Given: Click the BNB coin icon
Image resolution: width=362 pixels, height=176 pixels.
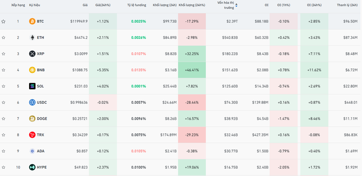Looking at the screenshot, I should tap(32, 70).
